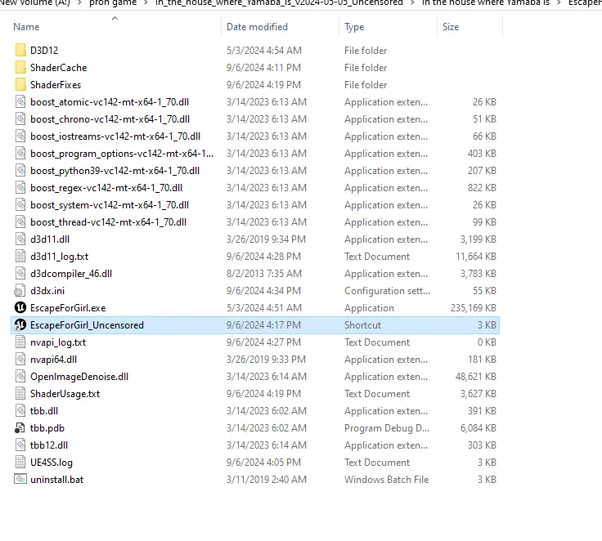Click the UE4SS.log file icon
The height and width of the screenshot is (541, 602).
coord(20,463)
